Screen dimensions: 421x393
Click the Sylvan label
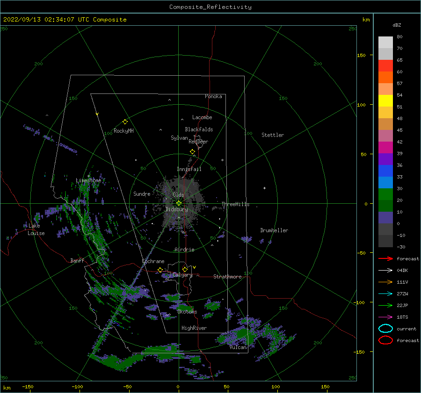(x=179, y=138)
